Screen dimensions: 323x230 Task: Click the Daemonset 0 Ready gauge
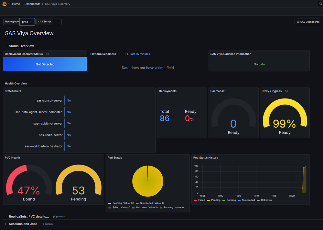233,117
